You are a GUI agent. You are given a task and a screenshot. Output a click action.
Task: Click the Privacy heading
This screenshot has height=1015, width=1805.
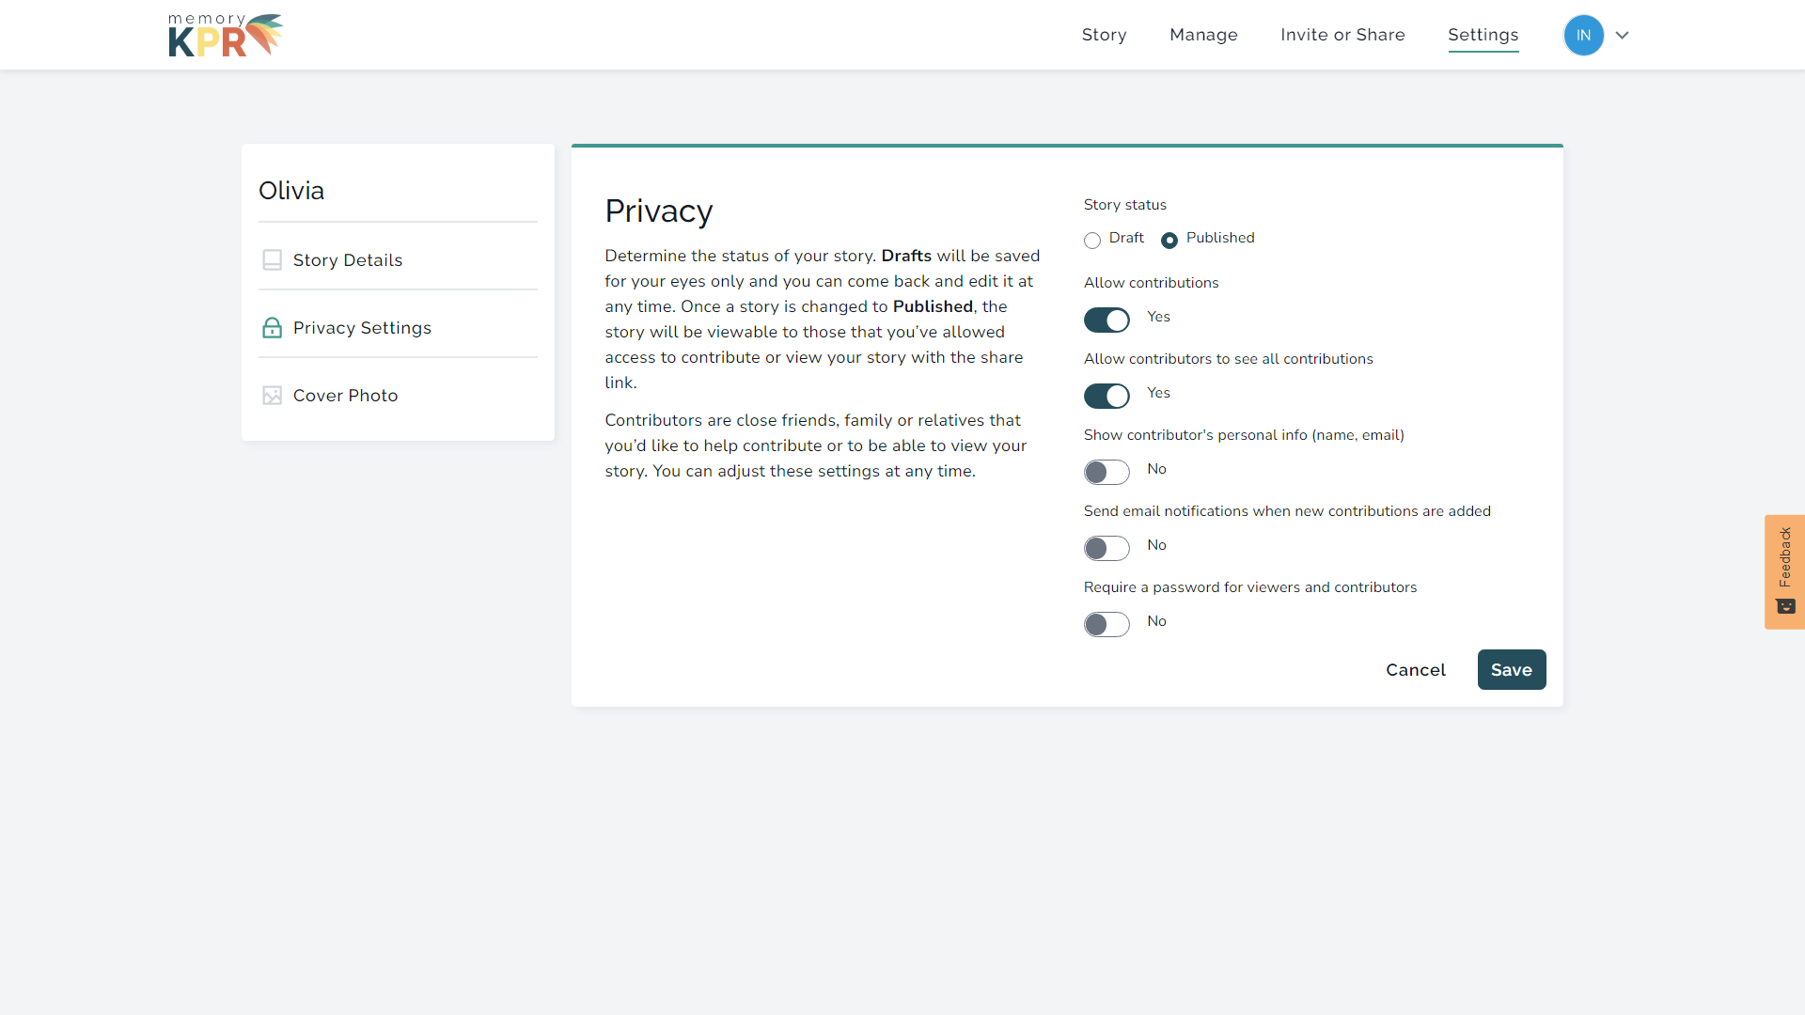658,211
